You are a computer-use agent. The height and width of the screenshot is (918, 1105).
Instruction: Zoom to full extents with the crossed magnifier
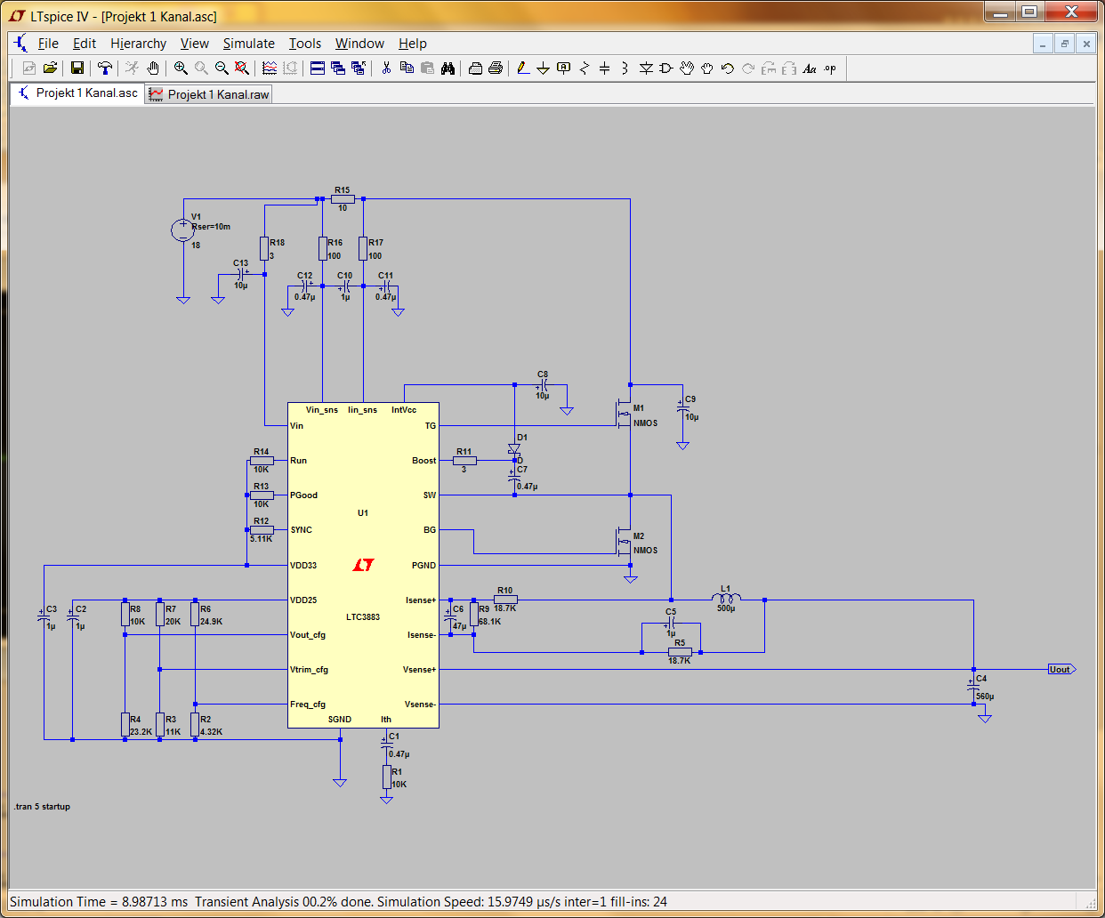241,68
